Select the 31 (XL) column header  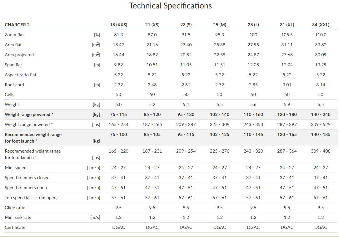[x=287, y=25]
